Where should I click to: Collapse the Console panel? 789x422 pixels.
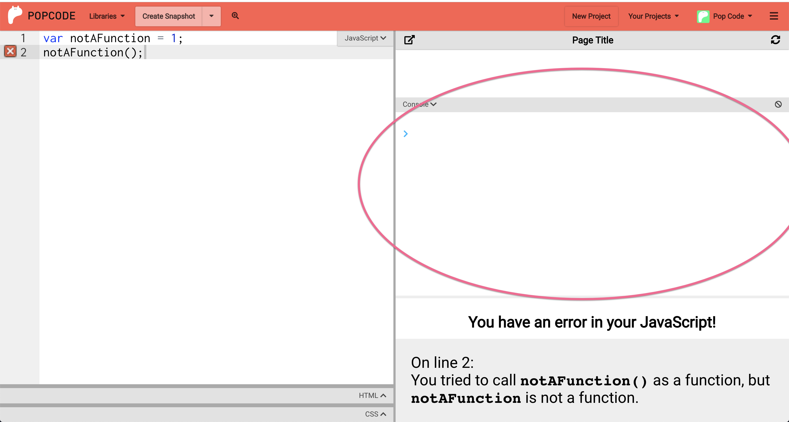(419, 104)
